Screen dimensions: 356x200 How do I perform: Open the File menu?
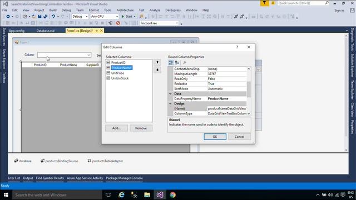click(5, 10)
